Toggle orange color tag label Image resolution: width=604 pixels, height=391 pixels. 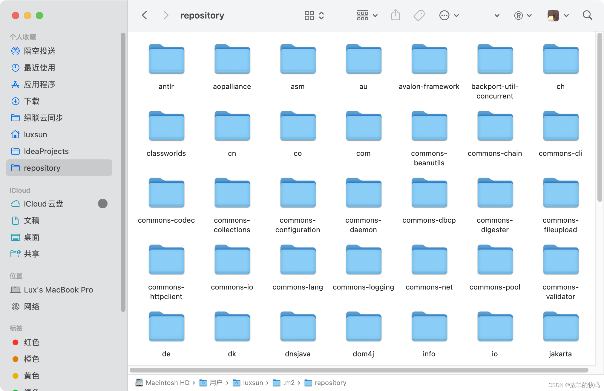pyautogui.click(x=31, y=359)
